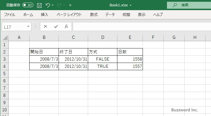Switch to the 校閲 tab

(126, 14)
